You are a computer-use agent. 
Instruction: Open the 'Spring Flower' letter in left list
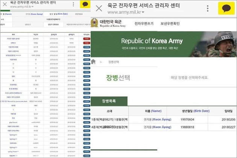[13, 152]
